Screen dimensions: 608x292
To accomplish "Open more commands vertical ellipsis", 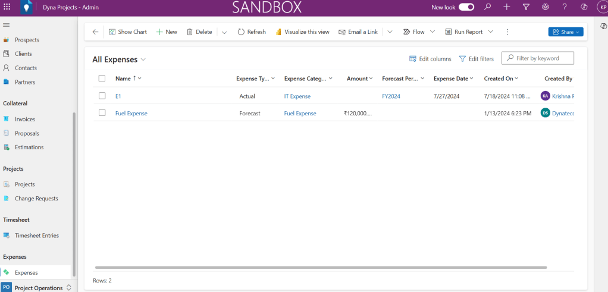I will click(507, 32).
